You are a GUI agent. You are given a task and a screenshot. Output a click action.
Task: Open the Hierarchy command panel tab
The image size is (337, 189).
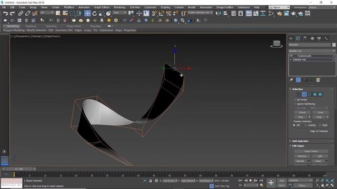coord(305,38)
